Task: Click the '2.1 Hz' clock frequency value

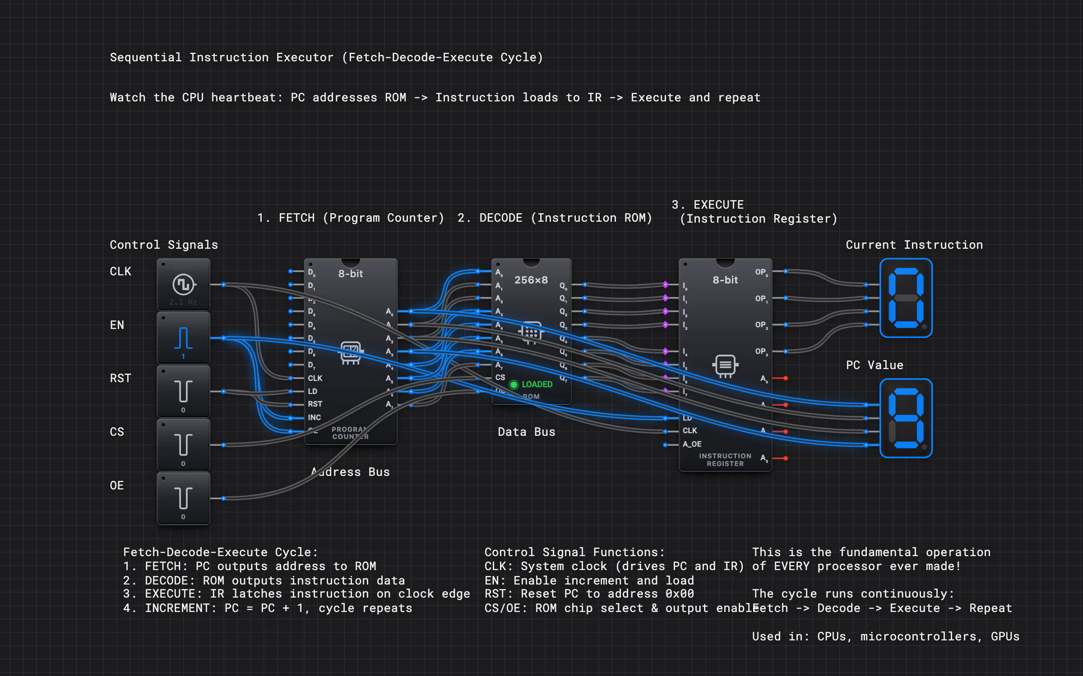Action: 183,302
